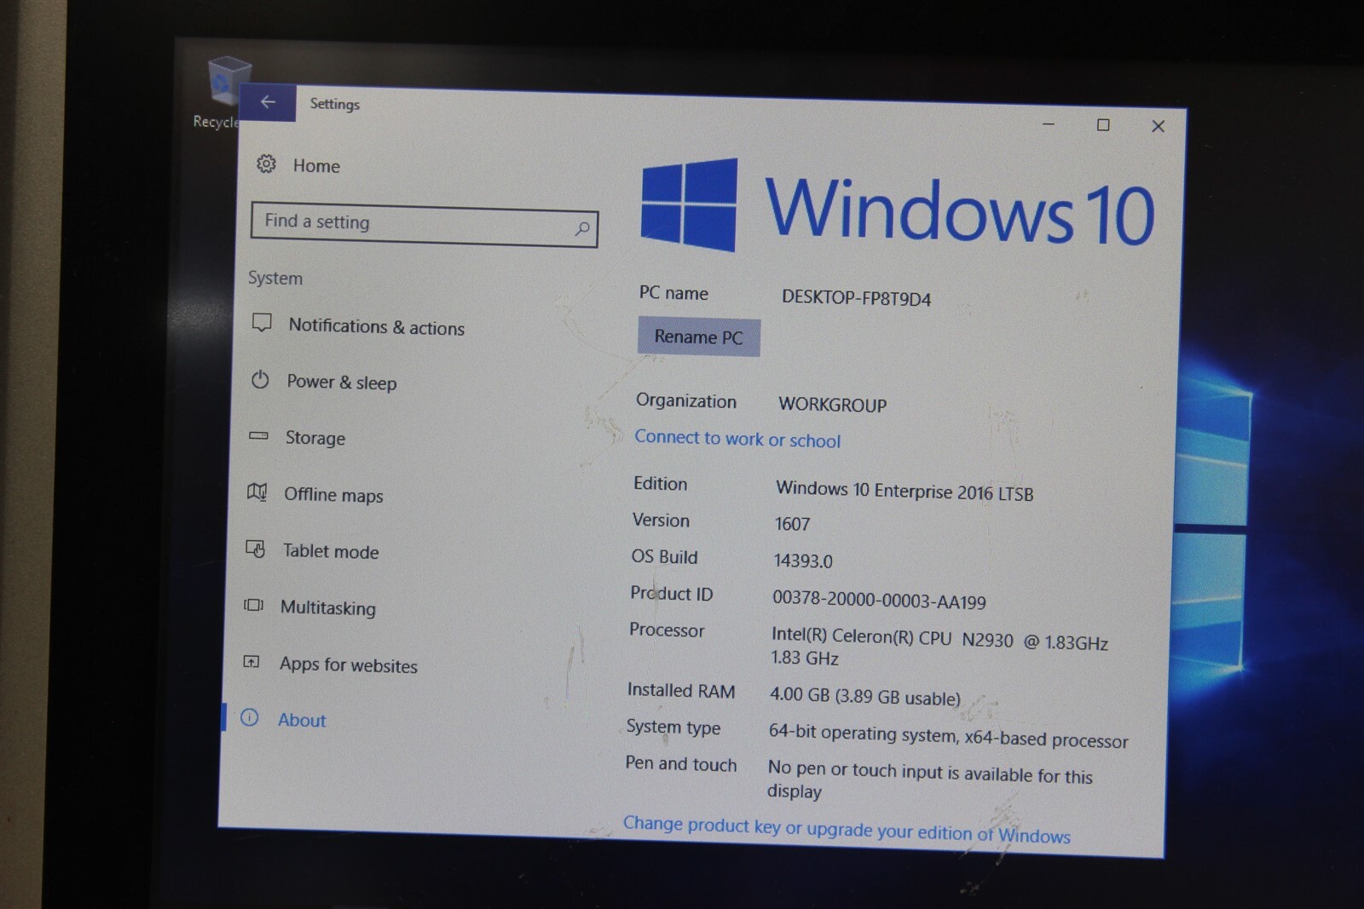Click the WORKGROUP organization value
Image resolution: width=1364 pixels, height=909 pixels.
pyautogui.click(x=832, y=404)
